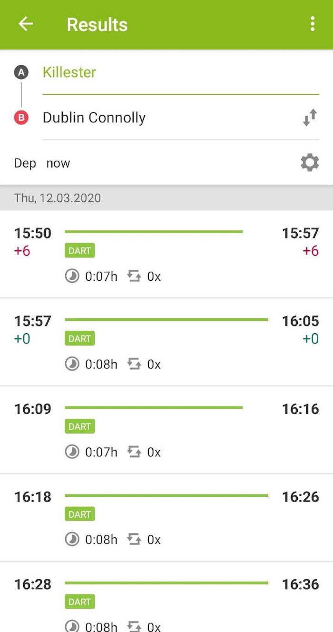Open the 15:50 to 15:57 journey details
Viewport: 333px width, 632px height.
tap(166, 254)
